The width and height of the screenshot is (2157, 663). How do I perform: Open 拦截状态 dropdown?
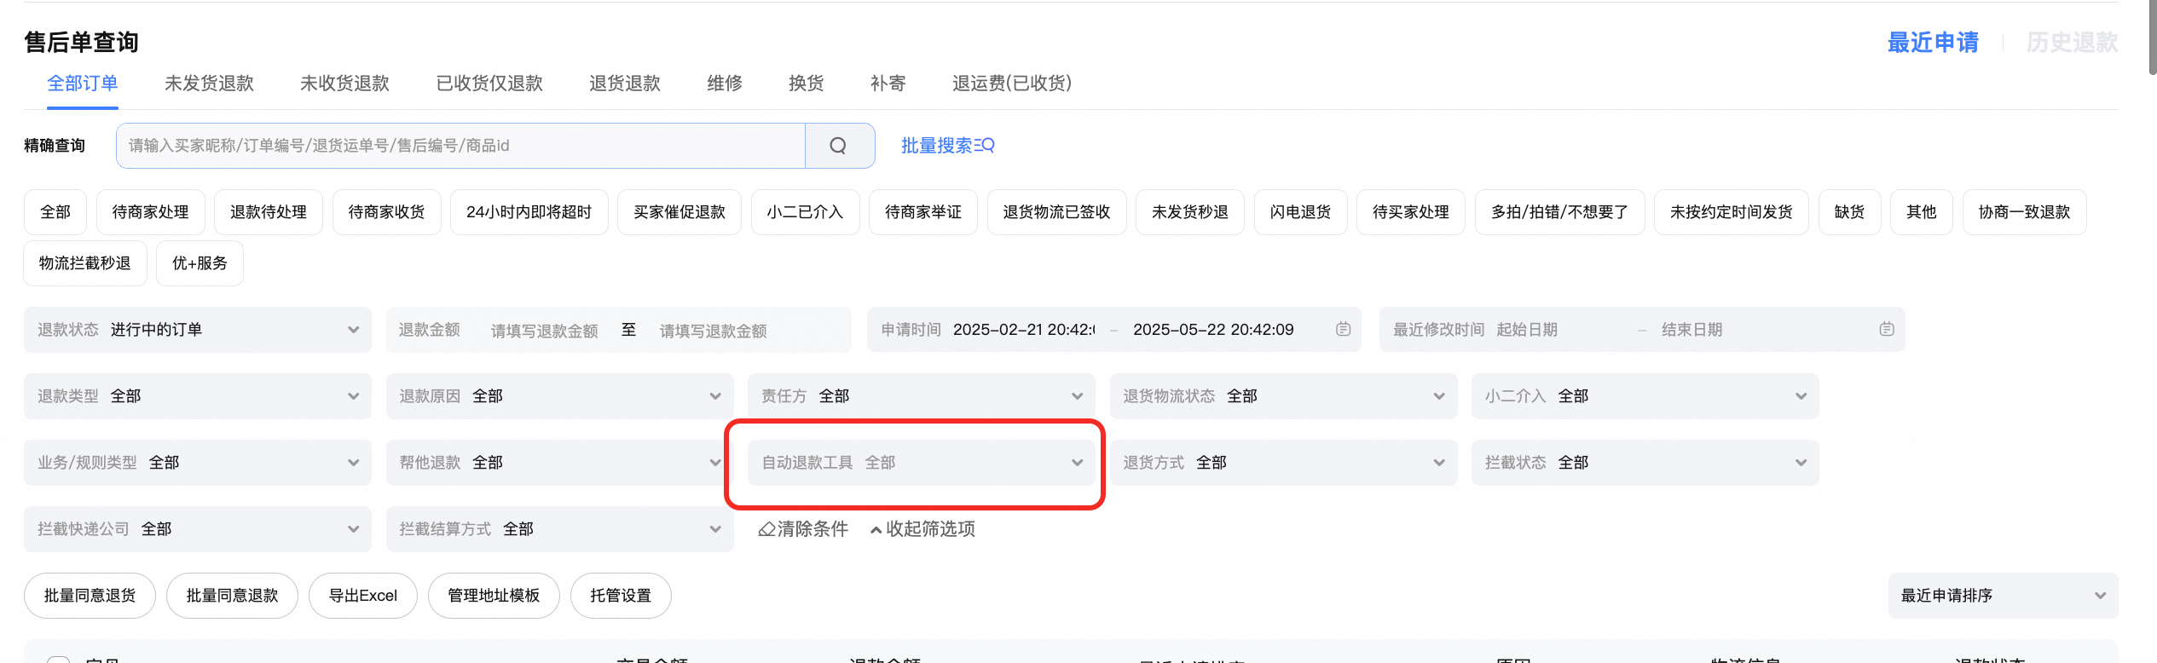(1645, 463)
